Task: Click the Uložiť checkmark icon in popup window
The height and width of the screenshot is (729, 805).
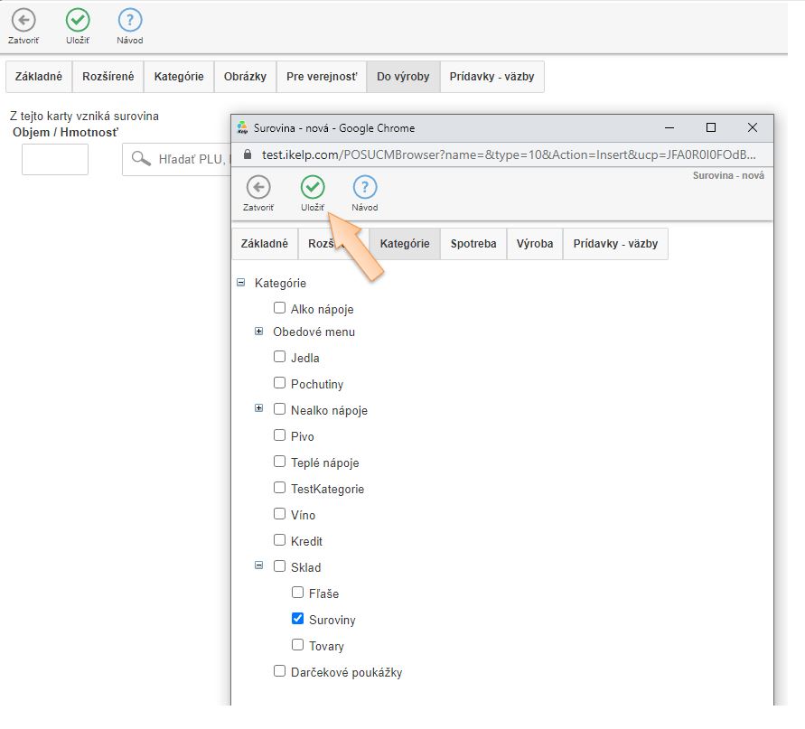Action: [313, 187]
